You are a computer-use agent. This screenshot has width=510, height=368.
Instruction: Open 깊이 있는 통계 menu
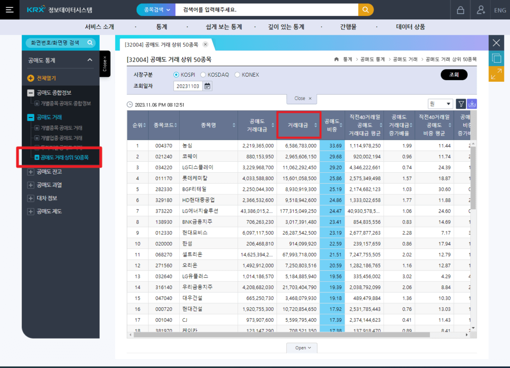pyautogui.click(x=286, y=27)
